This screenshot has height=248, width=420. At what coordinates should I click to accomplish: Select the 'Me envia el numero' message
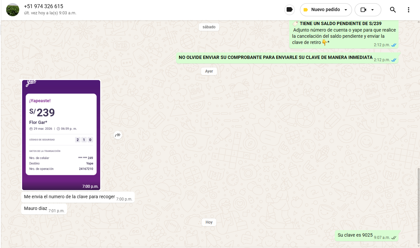(69, 197)
